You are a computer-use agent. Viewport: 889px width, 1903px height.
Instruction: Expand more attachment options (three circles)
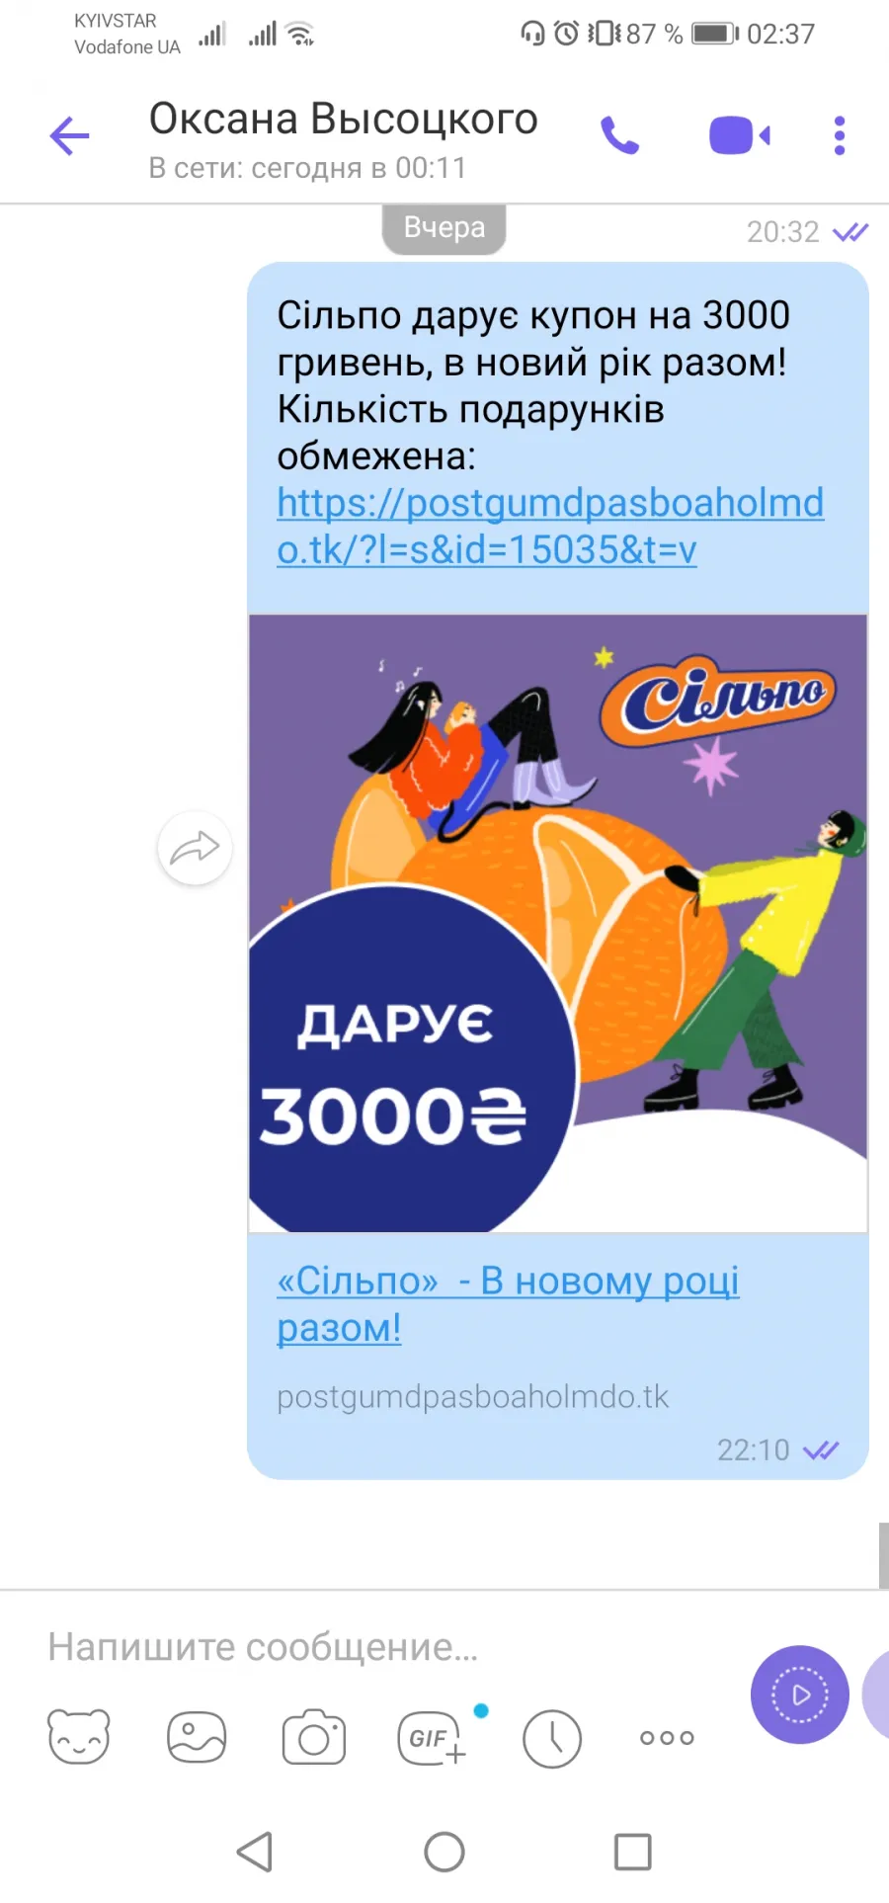click(x=667, y=1738)
